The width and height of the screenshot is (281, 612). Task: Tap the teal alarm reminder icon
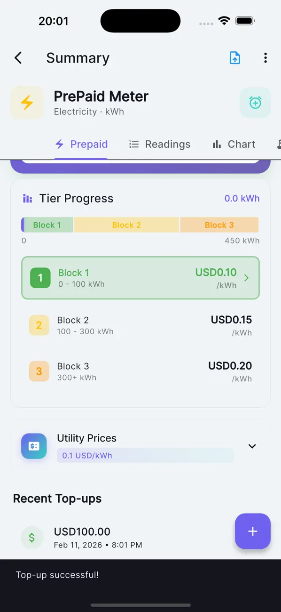click(255, 103)
